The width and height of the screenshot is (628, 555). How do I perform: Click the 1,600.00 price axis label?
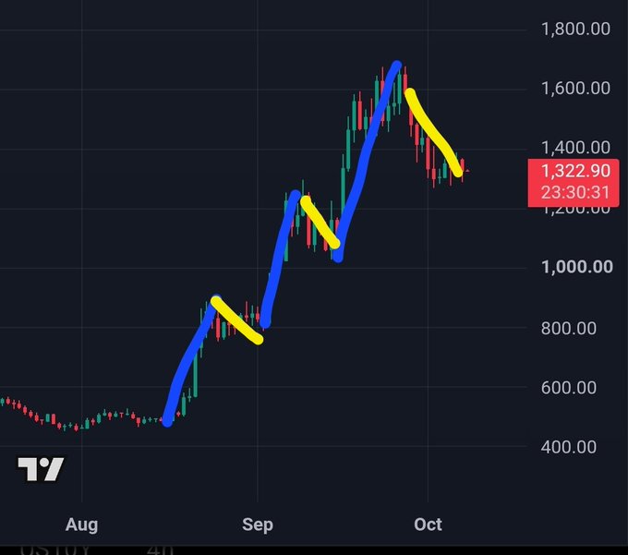tap(575, 89)
